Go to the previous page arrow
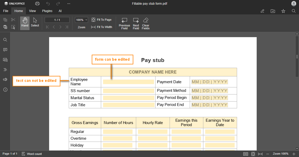This screenshot has height=157, width=299. point(54,27)
